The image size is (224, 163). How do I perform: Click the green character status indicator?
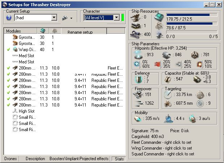click(122, 17)
